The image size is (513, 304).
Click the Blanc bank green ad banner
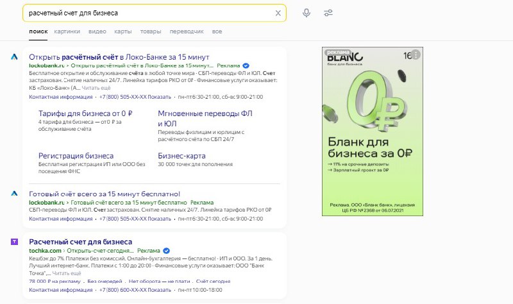click(373, 141)
